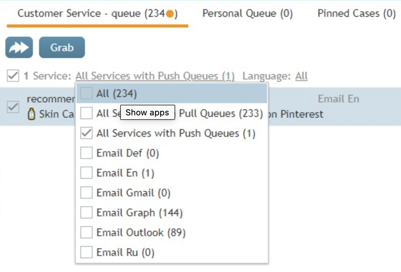Check the Email Graph (144) option

tap(86, 213)
